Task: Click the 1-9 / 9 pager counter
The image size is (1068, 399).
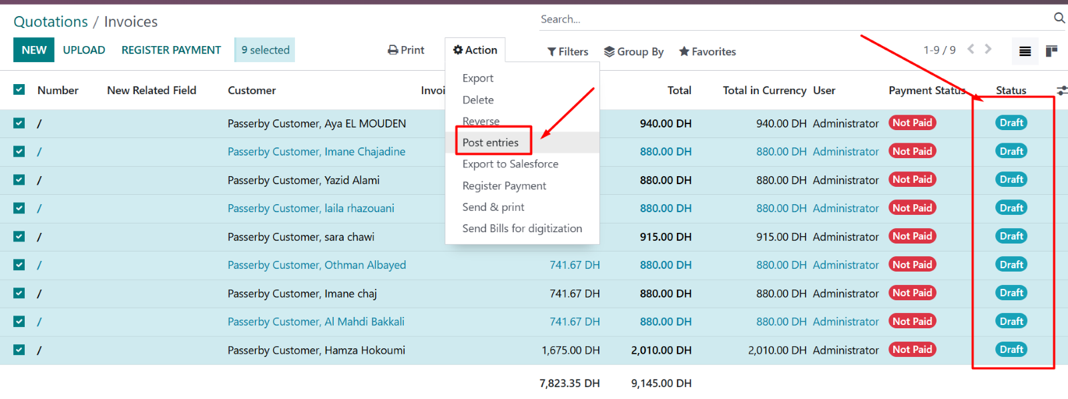Action: [939, 50]
